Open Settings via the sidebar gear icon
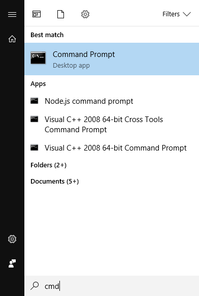Image resolution: width=199 pixels, height=296 pixels. tap(12, 239)
